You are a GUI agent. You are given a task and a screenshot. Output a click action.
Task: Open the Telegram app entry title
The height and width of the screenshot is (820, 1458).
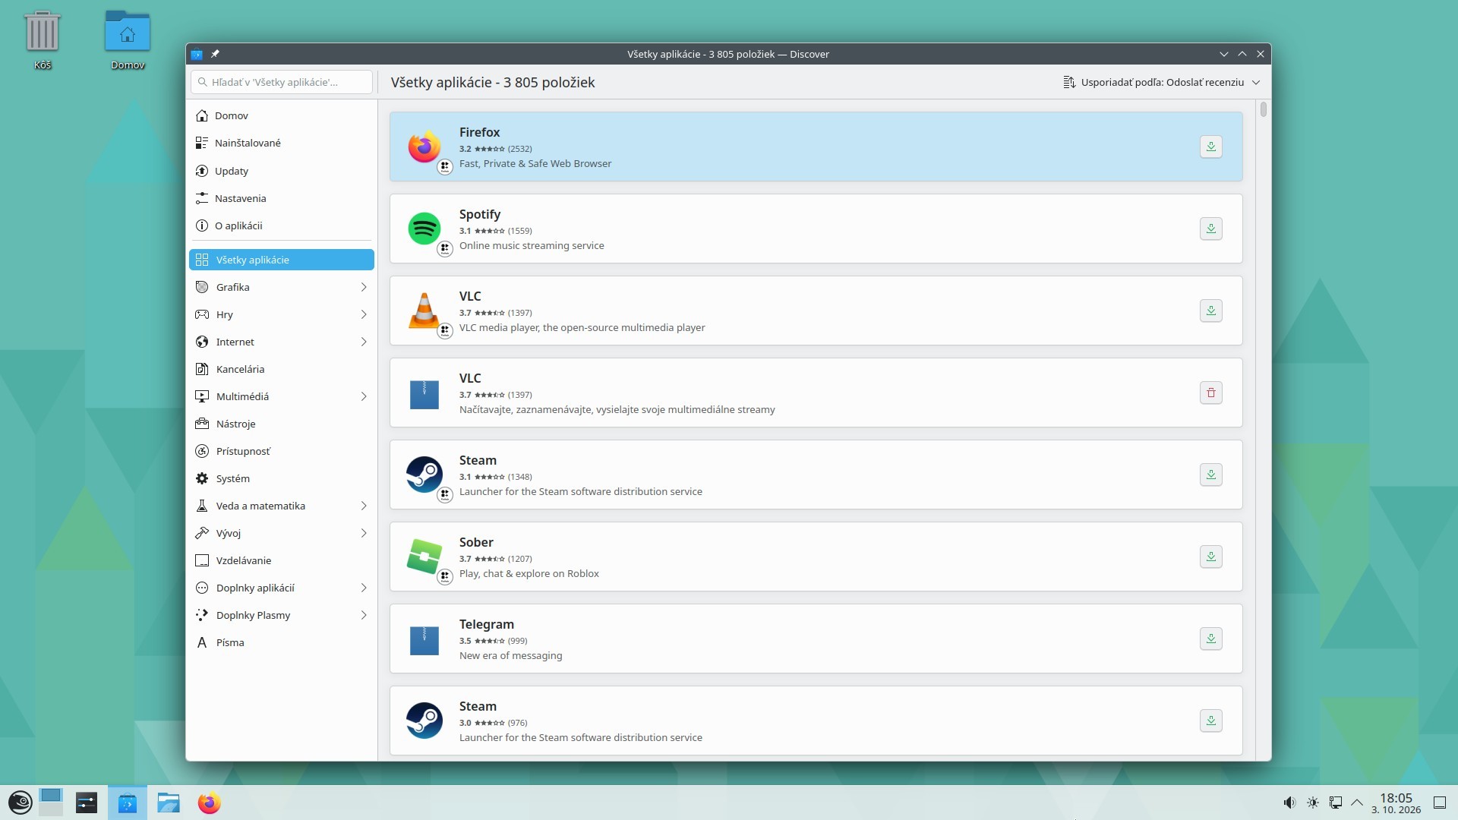(486, 624)
